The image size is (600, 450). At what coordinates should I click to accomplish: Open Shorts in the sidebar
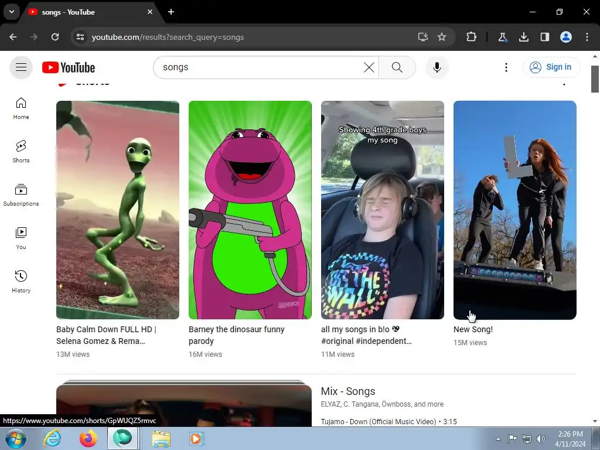pyautogui.click(x=21, y=152)
